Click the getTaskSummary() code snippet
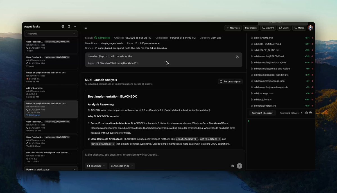Viewport: 337px width, 193px height. pos(103,144)
